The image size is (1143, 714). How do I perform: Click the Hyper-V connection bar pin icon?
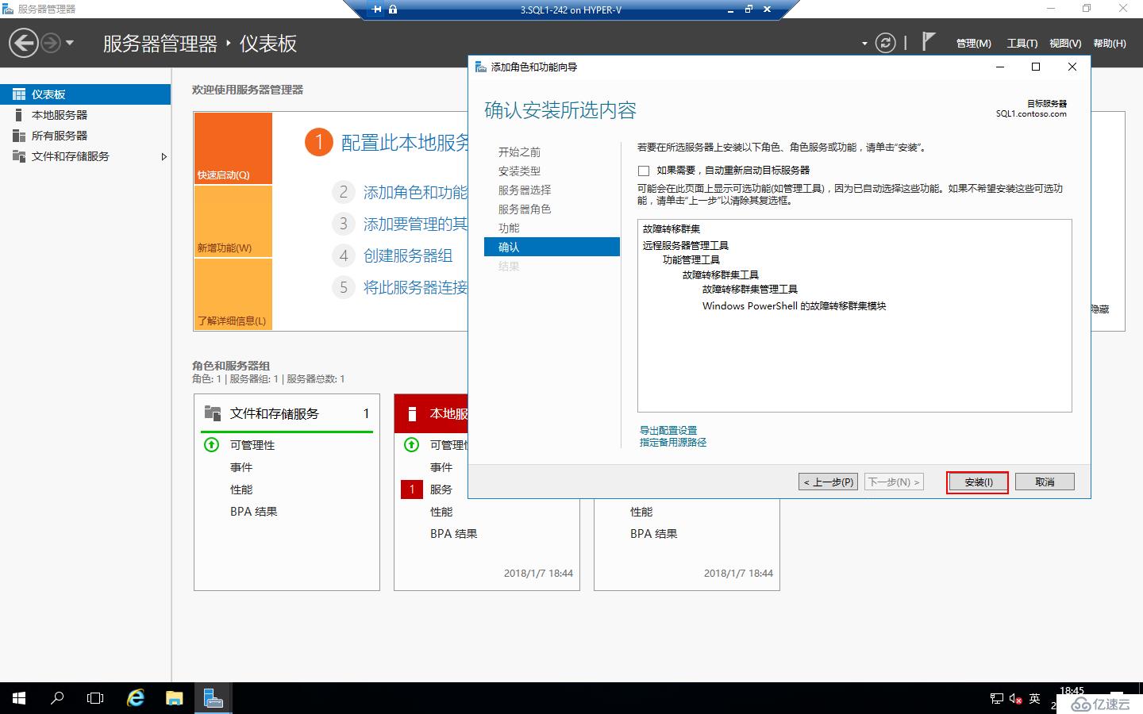377,10
